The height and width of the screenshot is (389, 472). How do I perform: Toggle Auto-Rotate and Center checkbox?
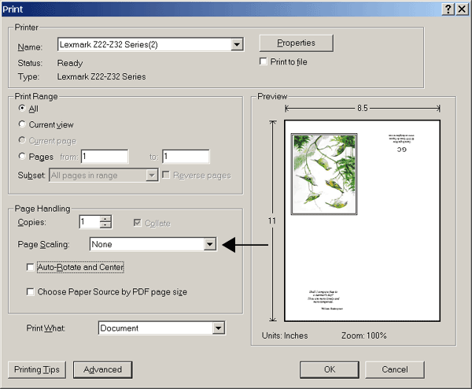tap(31, 268)
